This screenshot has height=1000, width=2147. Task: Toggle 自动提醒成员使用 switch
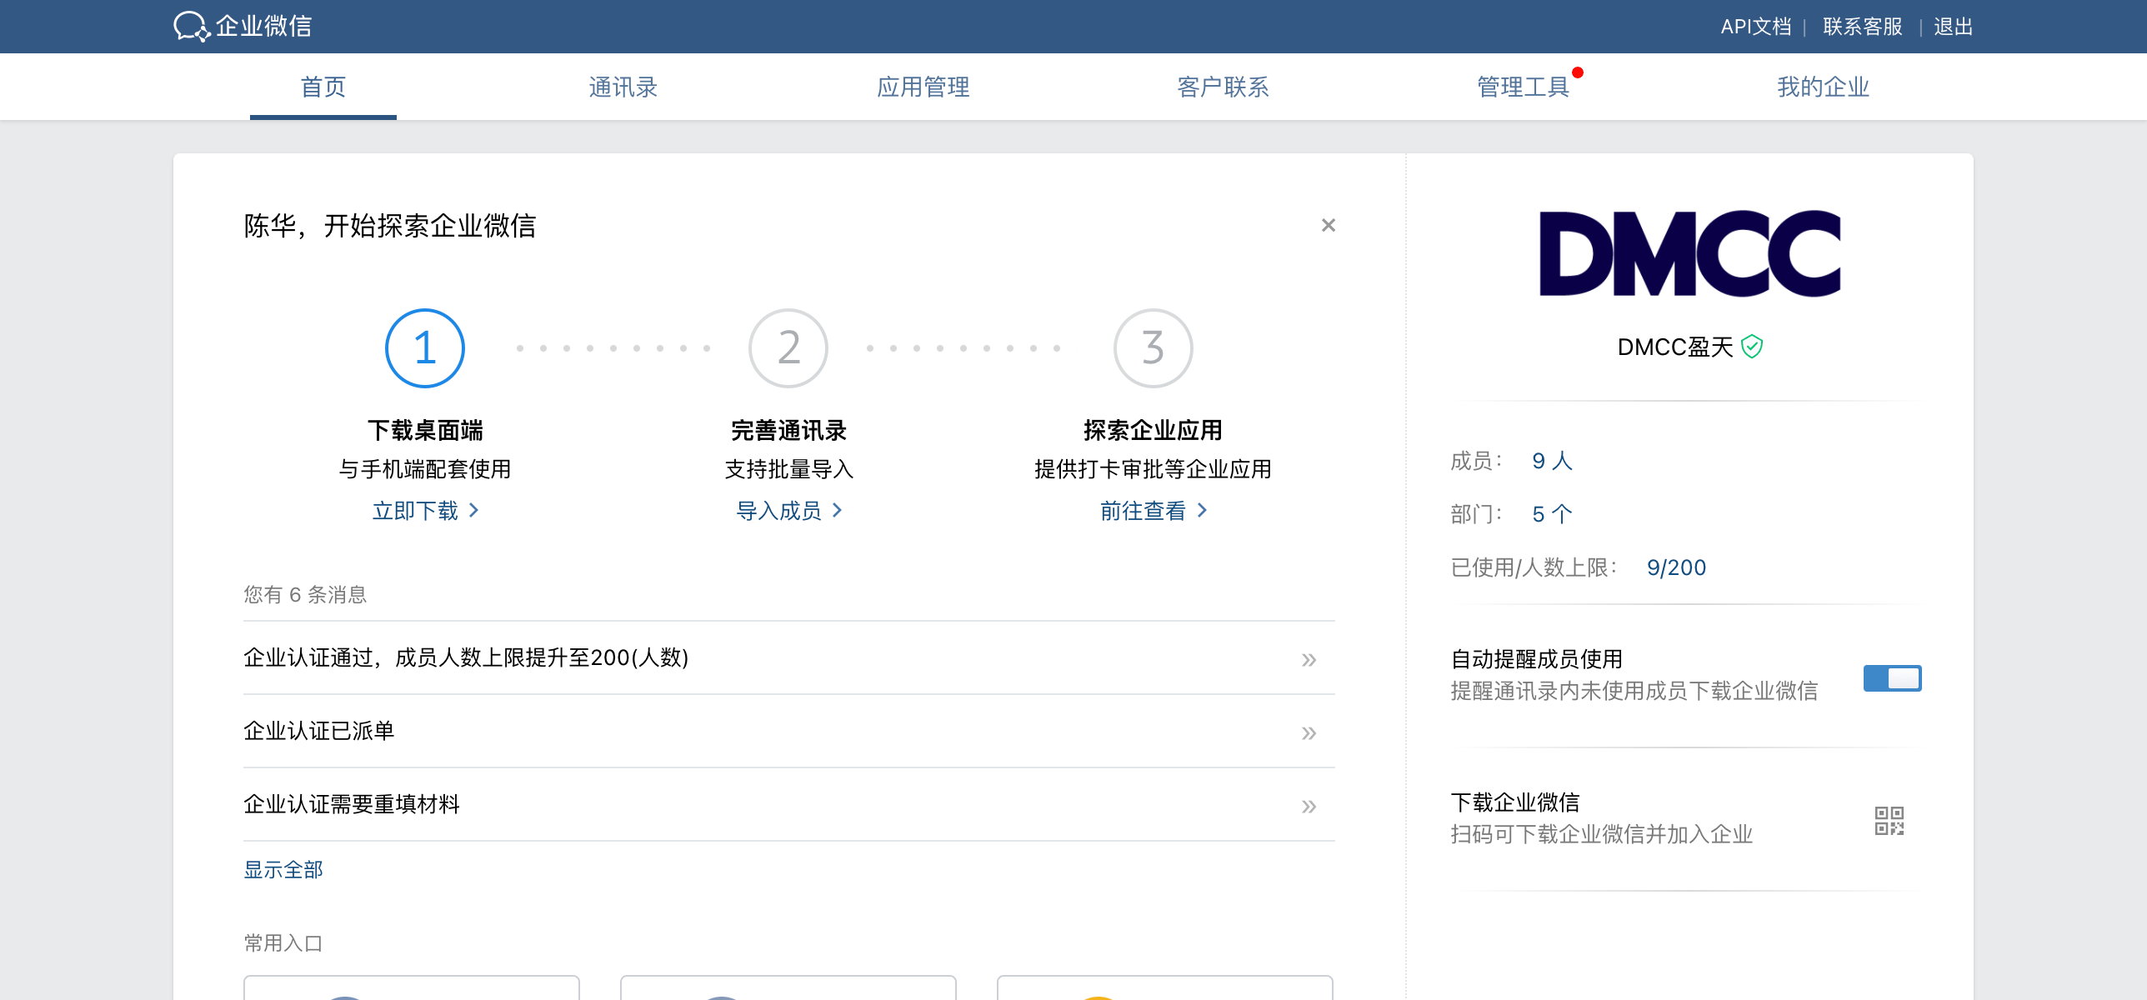click(x=1892, y=678)
